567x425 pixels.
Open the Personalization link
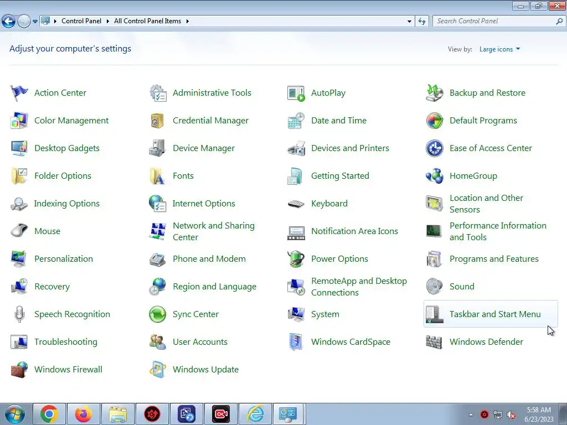tap(64, 259)
